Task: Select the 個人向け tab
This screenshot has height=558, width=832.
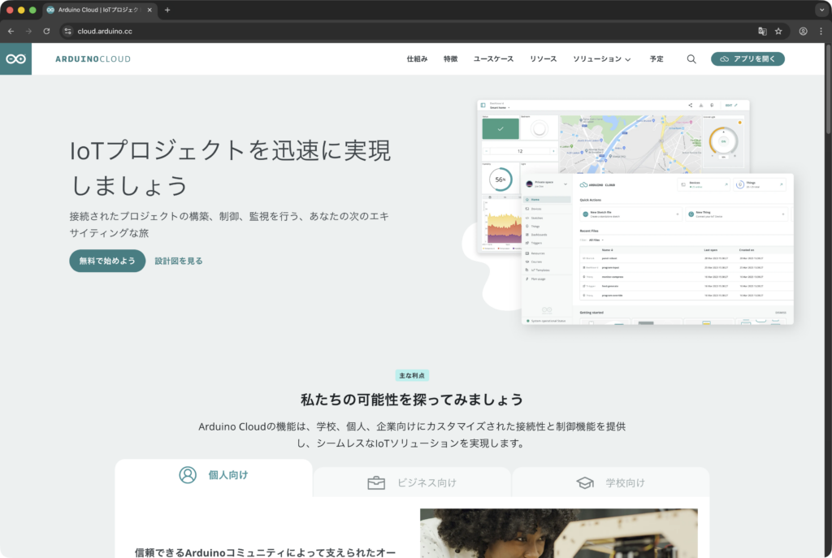Action: pos(214,475)
